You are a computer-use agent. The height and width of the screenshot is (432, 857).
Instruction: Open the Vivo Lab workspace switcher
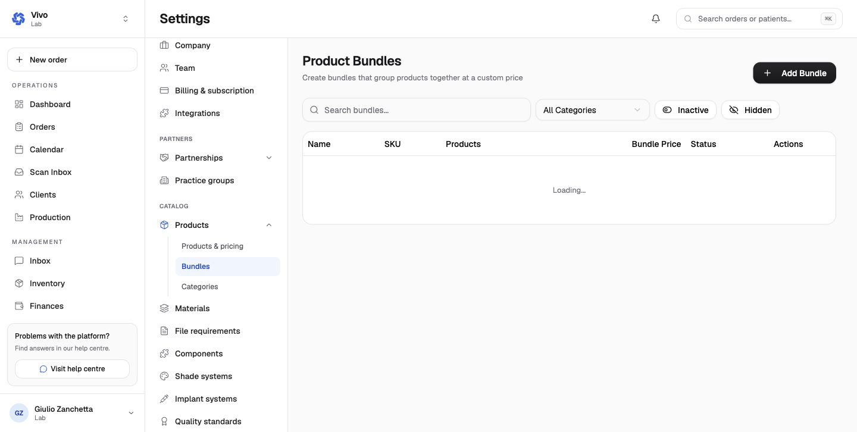tap(72, 19)
